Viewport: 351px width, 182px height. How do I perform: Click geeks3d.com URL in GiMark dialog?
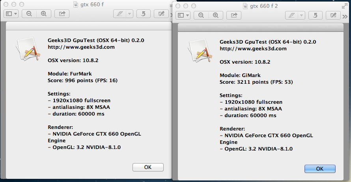click(253, 49)
